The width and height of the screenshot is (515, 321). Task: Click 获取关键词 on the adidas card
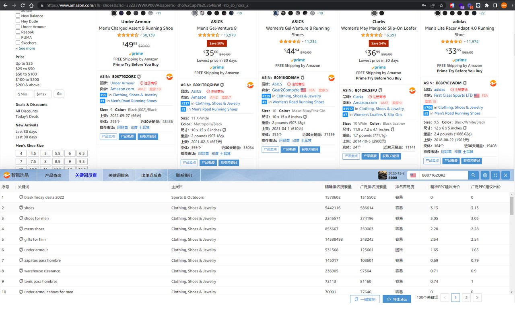pos(472,161)
